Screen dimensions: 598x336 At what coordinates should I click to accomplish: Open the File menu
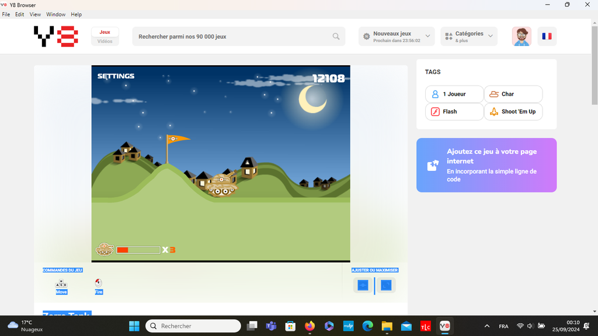[6, 14]
